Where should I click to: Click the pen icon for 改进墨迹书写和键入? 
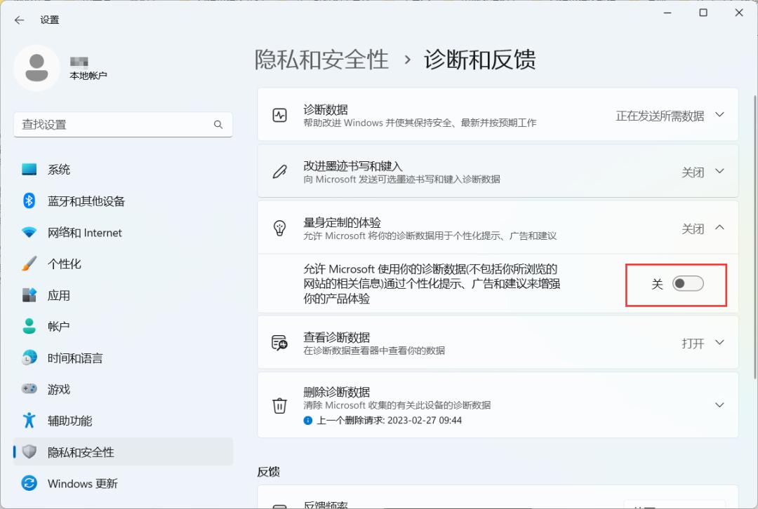click(x=280, y=172)
